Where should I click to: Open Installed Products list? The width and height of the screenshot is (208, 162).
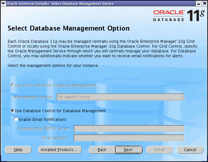click(59, 150)
